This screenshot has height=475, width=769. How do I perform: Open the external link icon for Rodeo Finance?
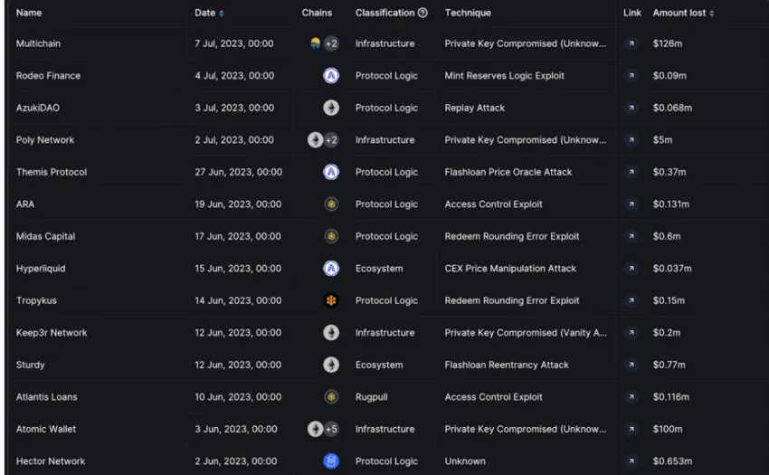pyautogui.click(x=631, y=76)
